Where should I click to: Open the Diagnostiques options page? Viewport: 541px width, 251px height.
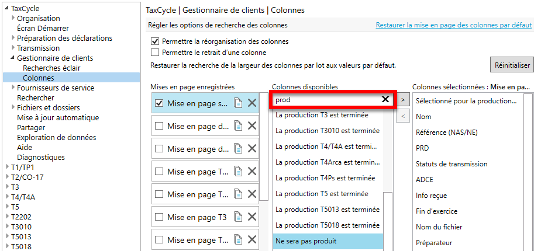point(41,158)
